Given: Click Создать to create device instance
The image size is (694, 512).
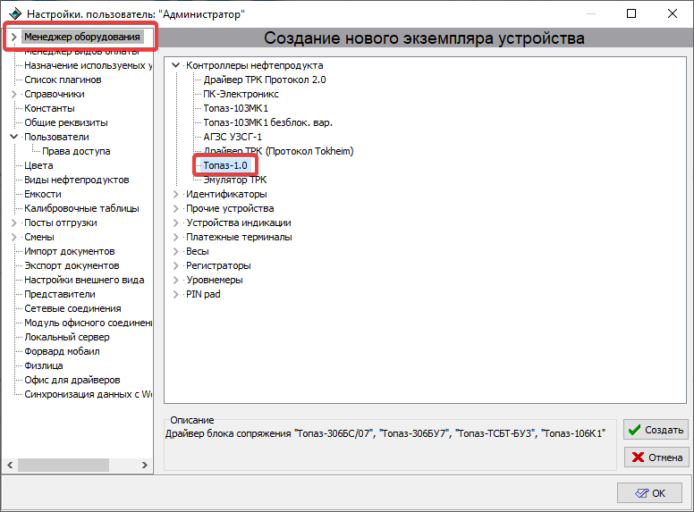Looking at the screenshot, I should tap(656, 430).
